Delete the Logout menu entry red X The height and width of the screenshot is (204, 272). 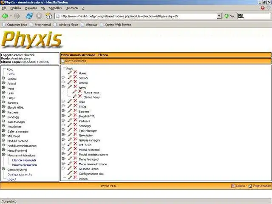[75, 177]
